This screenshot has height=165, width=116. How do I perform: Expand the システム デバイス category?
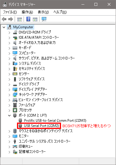[x=9, y=64]
